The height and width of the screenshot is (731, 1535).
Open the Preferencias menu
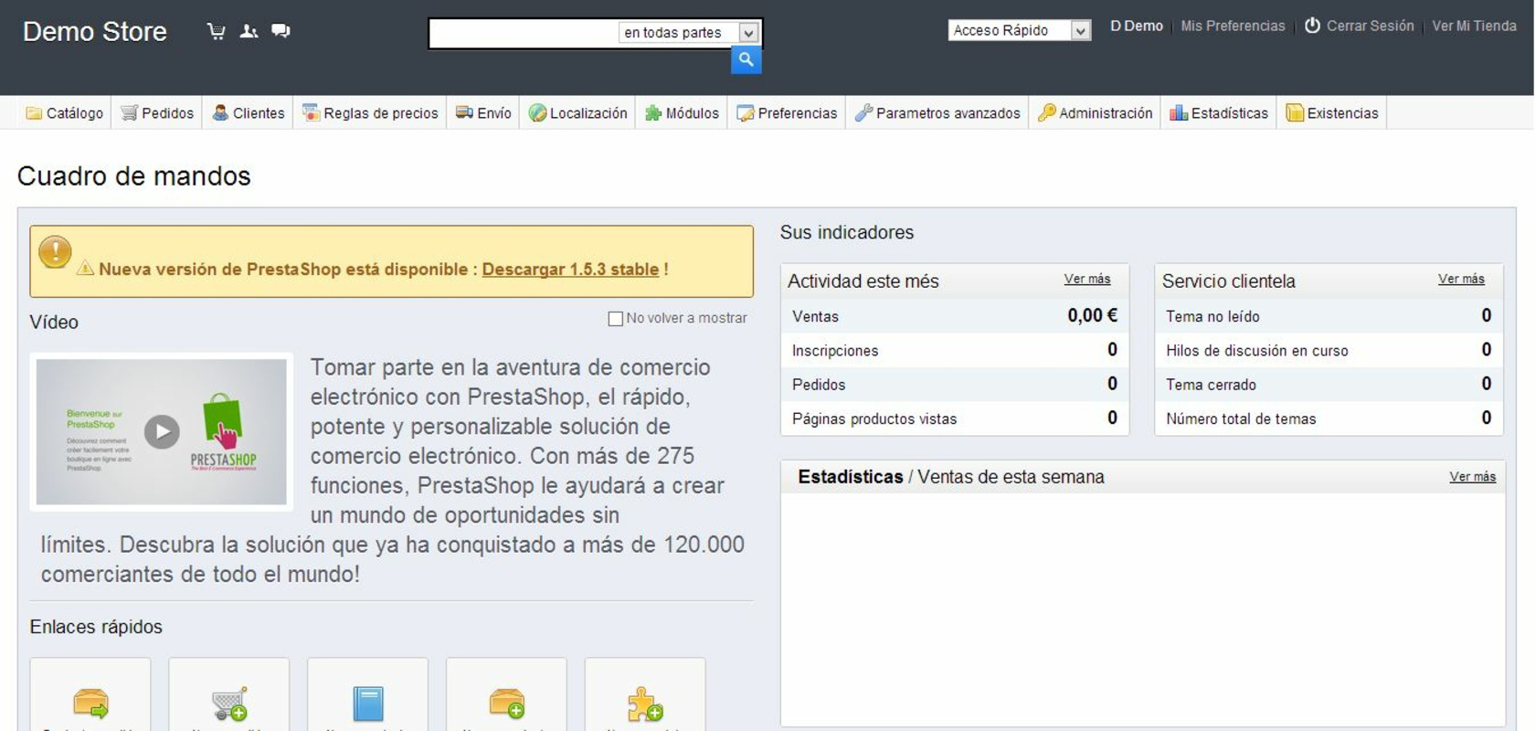click(x=787, y=113)
